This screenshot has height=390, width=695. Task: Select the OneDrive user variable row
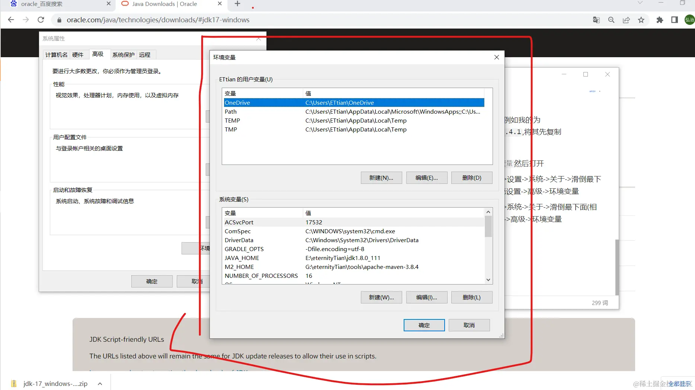coord(354,103)
